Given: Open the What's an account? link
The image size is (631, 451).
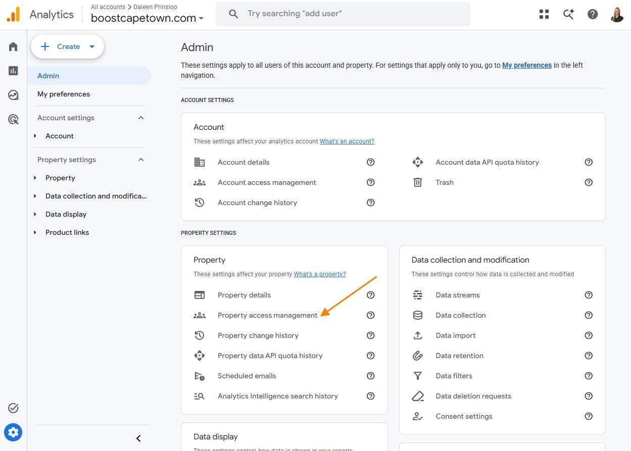Looking at the screenshot, I should tap(347, 141).
